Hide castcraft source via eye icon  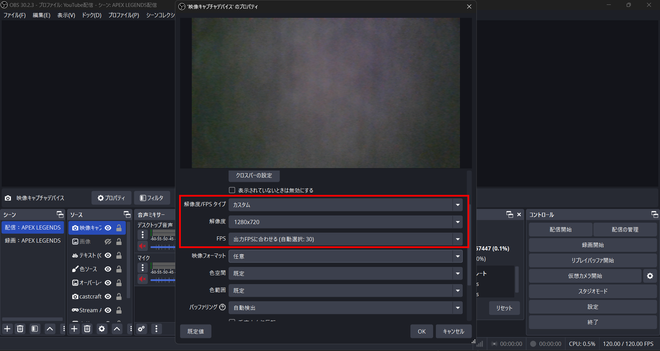coord(108,296)
